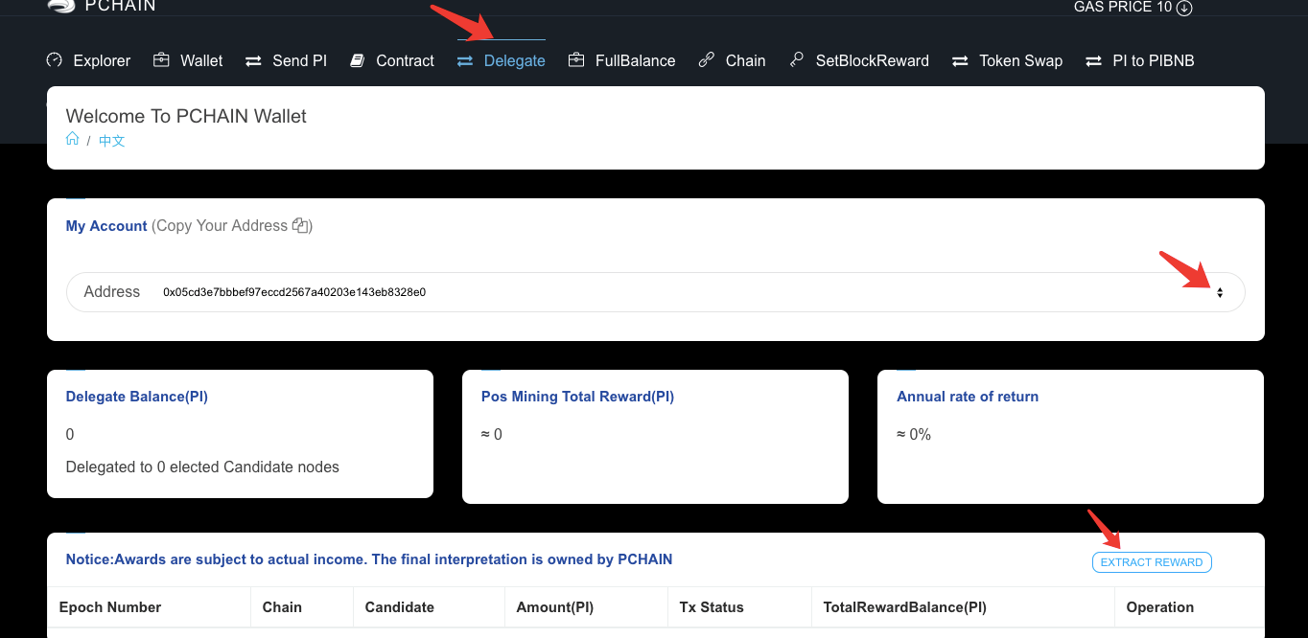Viewport: 1308px width, 638px height.
Task: Click the SetBlockReward key icon
Action: coord(797,60)
